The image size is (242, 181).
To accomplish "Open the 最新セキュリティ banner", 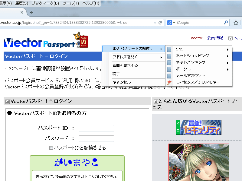I will pos(199,127).
